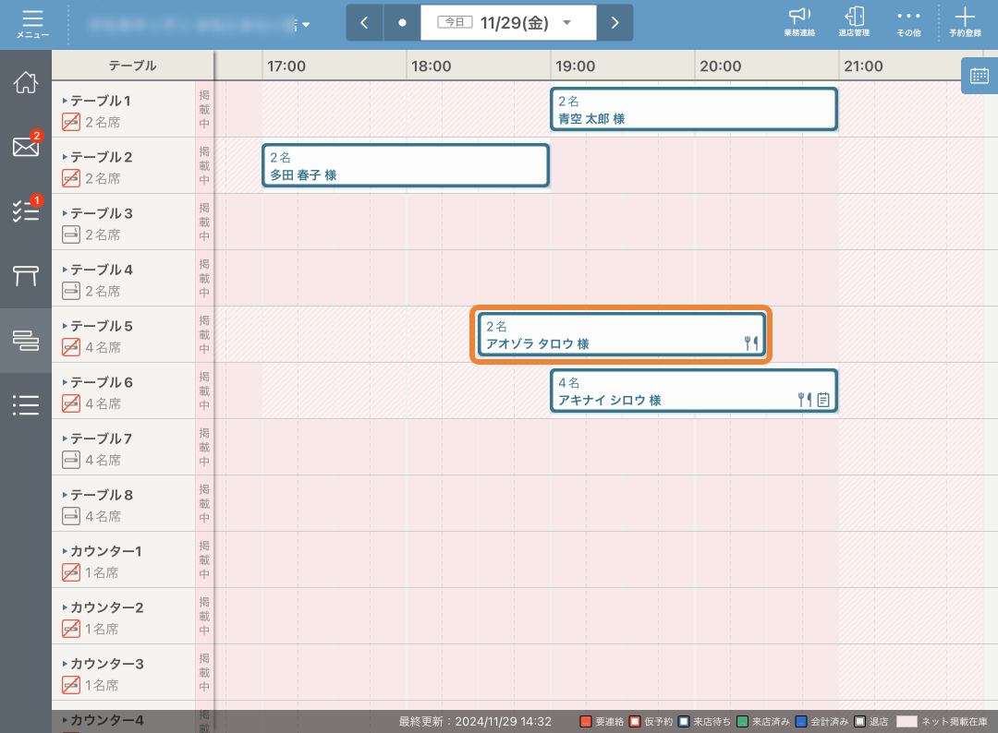Click the no-smoking icon for テーブル1
Viewport: 998px width, 733px height.
[71, 122]
